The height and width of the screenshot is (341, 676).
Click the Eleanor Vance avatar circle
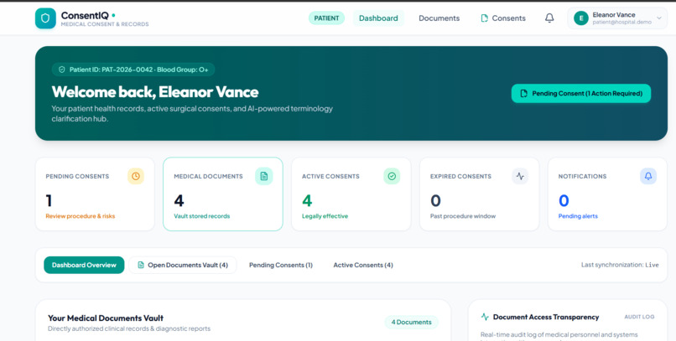click(x=581, y=18)
